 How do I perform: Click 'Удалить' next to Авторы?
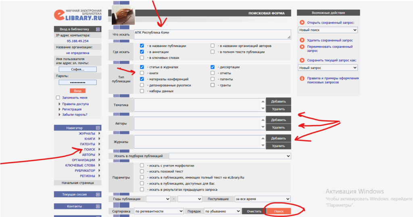click(278, 128)
